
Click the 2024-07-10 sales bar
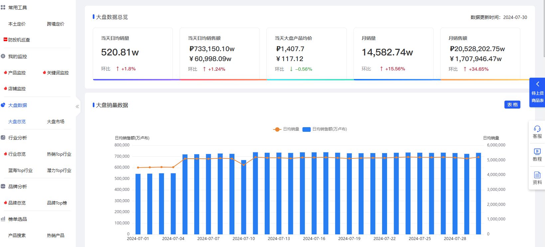[244, 197]
